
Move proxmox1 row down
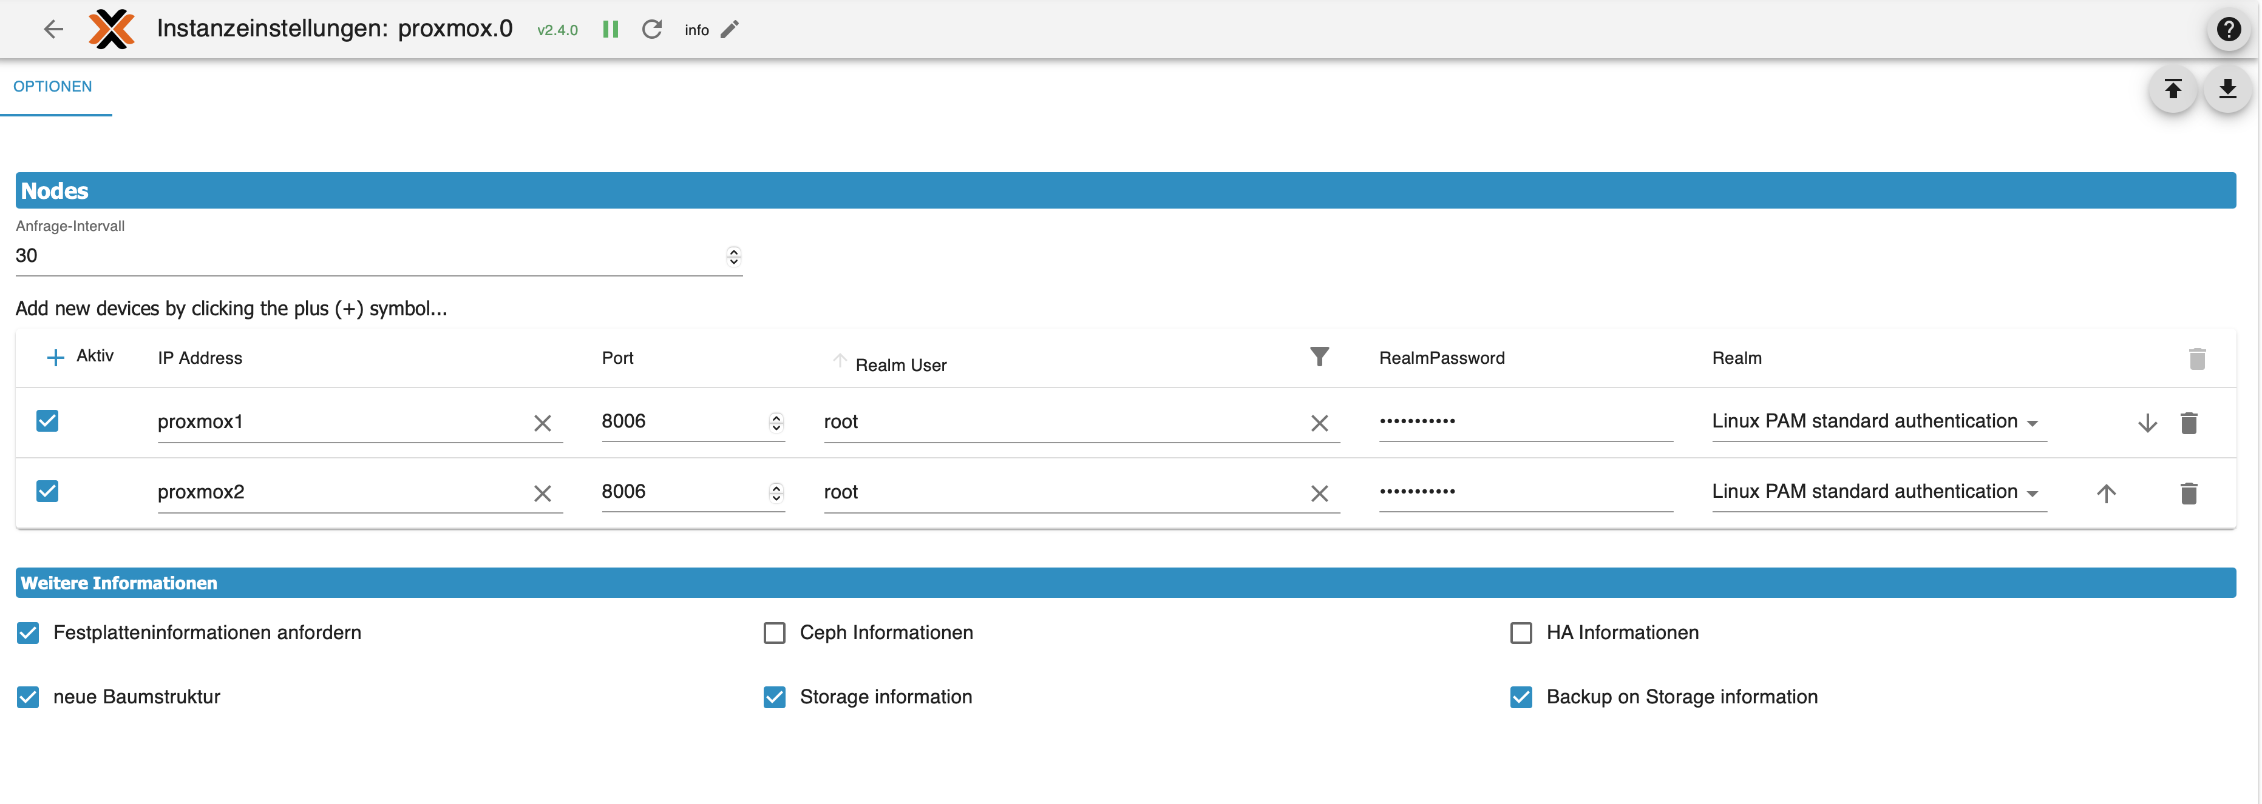2147,423
